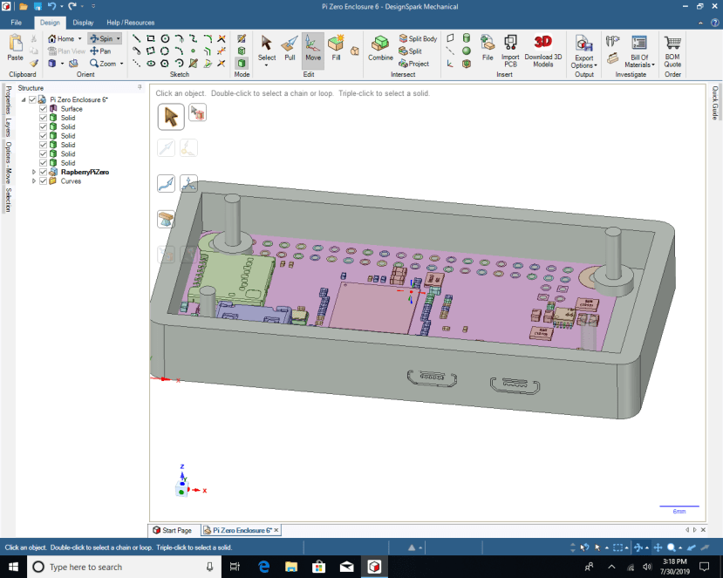Image resolution: width=723 pixels, height=578 pixels.
Task: Click the Windows search box
Action: (x=124, y=567)
